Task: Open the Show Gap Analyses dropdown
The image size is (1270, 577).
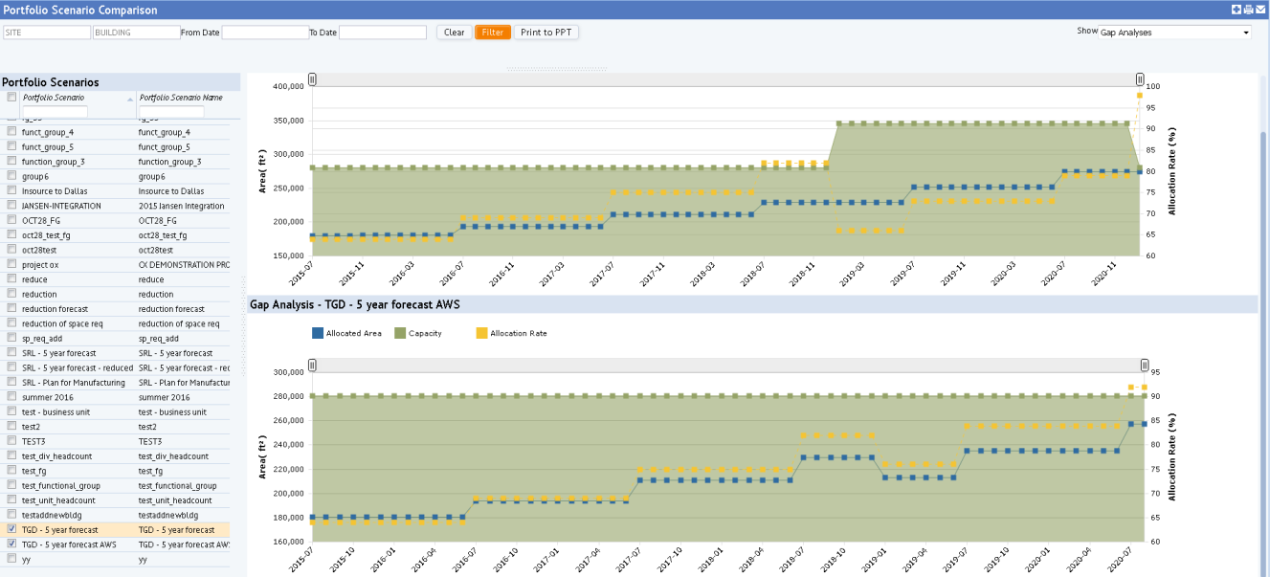Action: [x=1175, y=33]
